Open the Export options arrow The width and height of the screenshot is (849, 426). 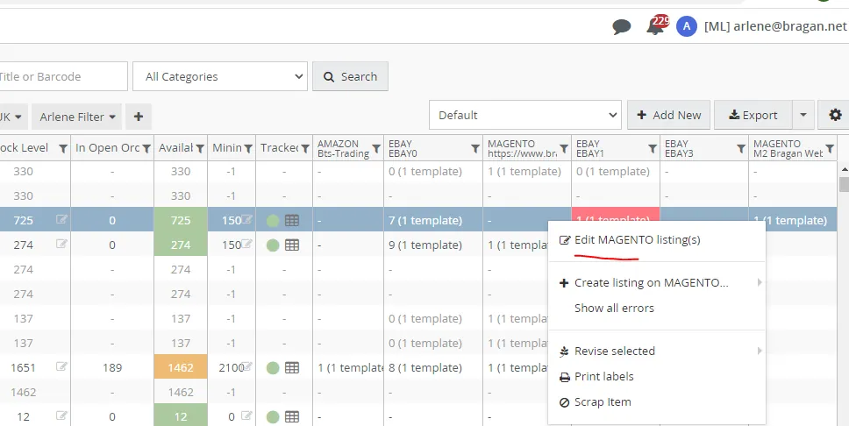click(x=803, y=115)
